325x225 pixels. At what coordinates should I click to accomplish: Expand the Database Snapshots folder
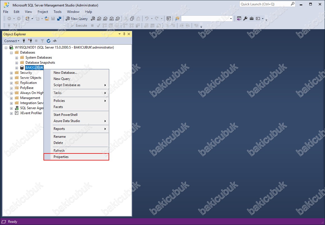[17, 63]
